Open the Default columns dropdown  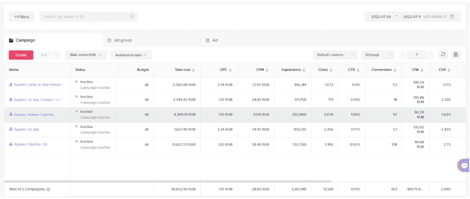pos(335,55)
